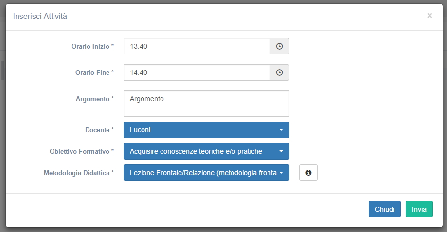The height and width of the screenshot is (232, 447).
Task: Expand the Obiettivo Formativo dropdown
Action: coord(206,151)
